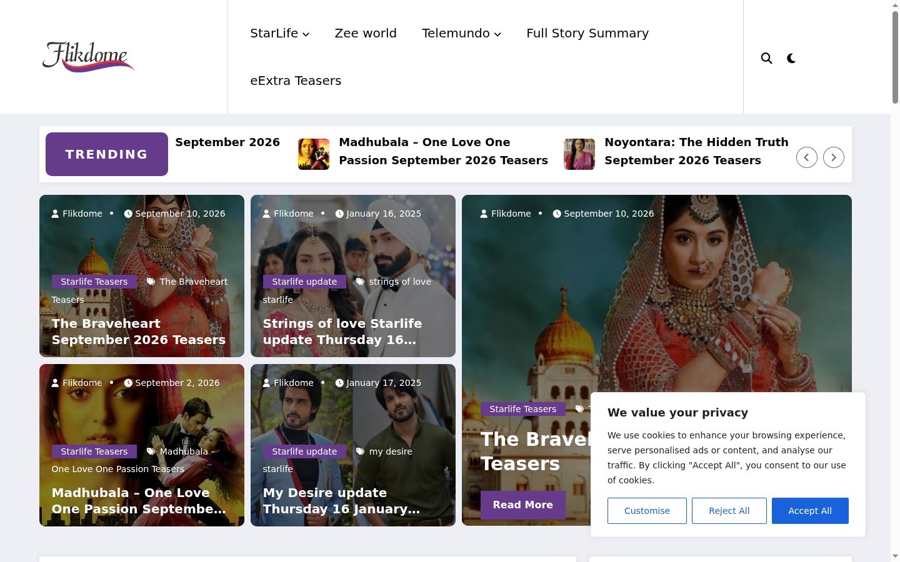
Task: Open Noyontara: The Hidden Truth trending link
Action: [696, 151]
